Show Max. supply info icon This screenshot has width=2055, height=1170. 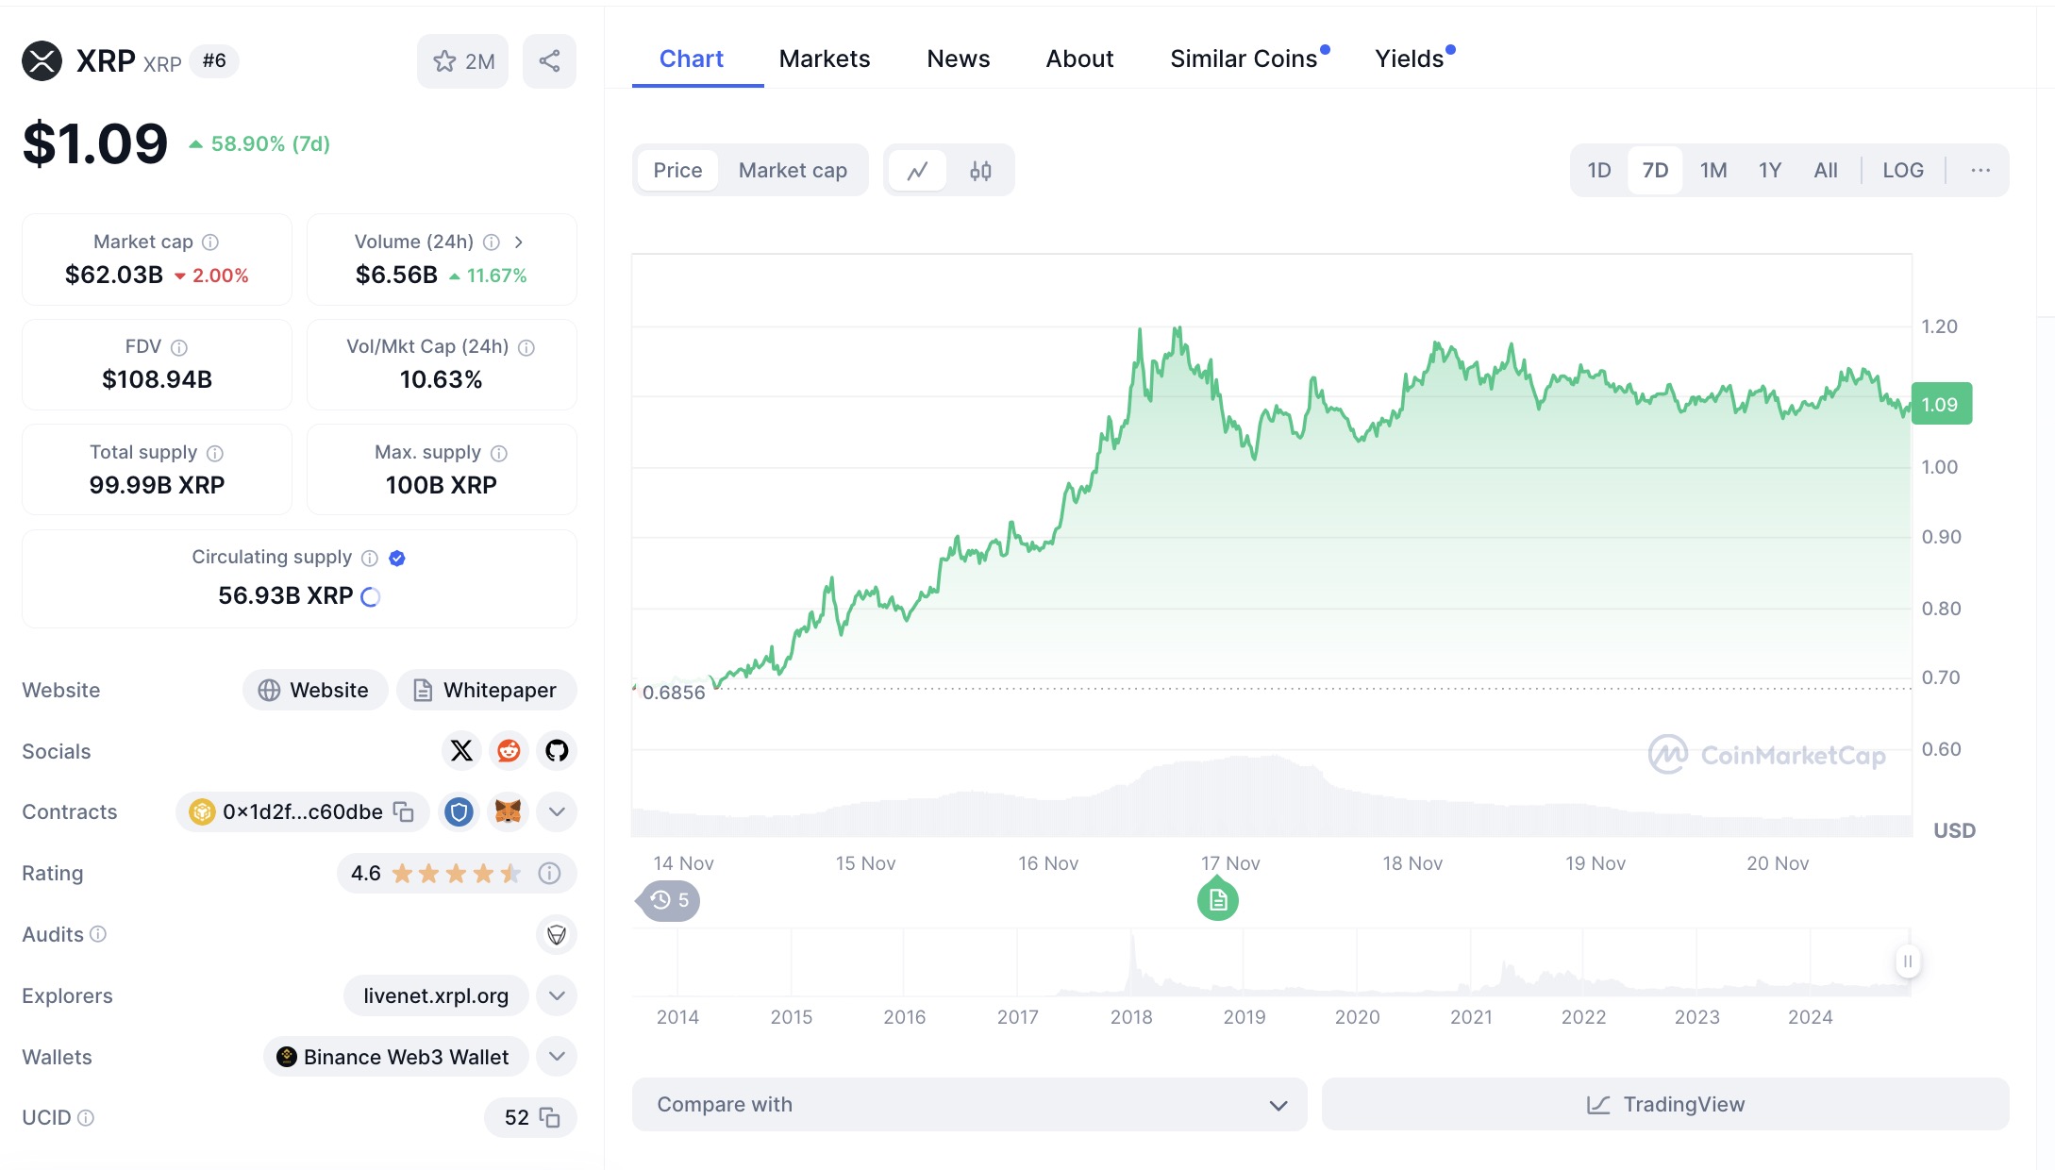click(499, 453)
